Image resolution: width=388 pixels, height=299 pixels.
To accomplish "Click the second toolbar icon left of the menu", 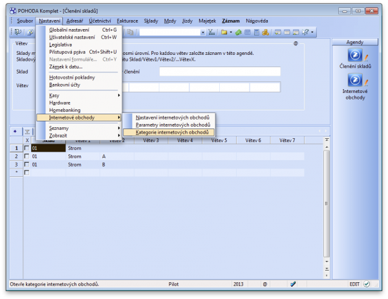I will 30,32.
